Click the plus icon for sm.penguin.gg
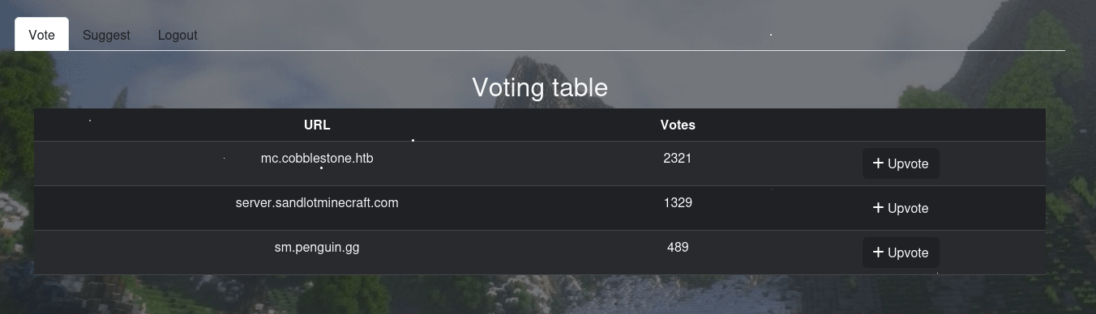Image resolution: width=1096 pixels, height=314 pixels. tap(878, 252)
